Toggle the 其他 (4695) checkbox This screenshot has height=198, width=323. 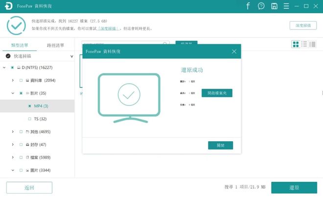(21, 132)
